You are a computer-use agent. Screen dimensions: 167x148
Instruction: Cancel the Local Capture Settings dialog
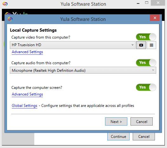(x=142, y=121)
